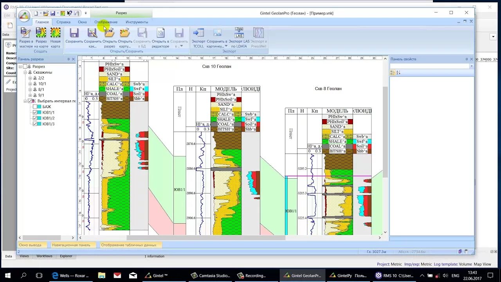This screenshot has height=282, width=501.
Task: Click the vertical scrollbar of the section view
Action: 385,132
